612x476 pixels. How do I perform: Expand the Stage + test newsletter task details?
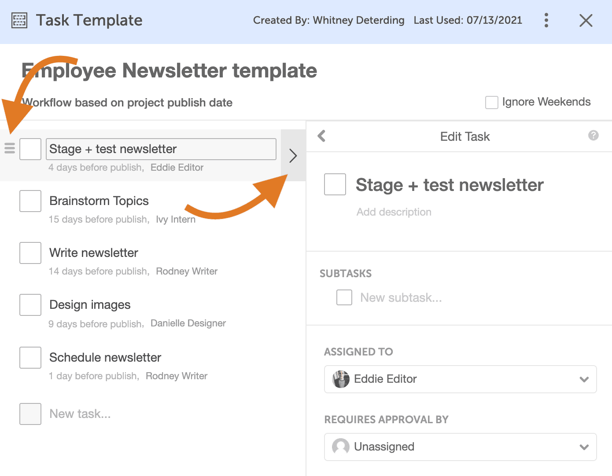point(293,155)
